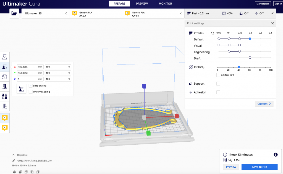283x174 pixels.
Task: Show print details with the info icon
Action: [276, 154]
